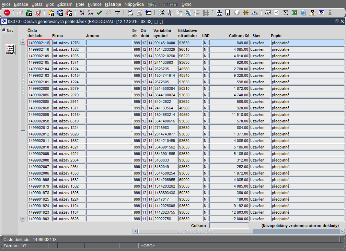Click variable symbol 9914610400

click(x=165, y=43)
